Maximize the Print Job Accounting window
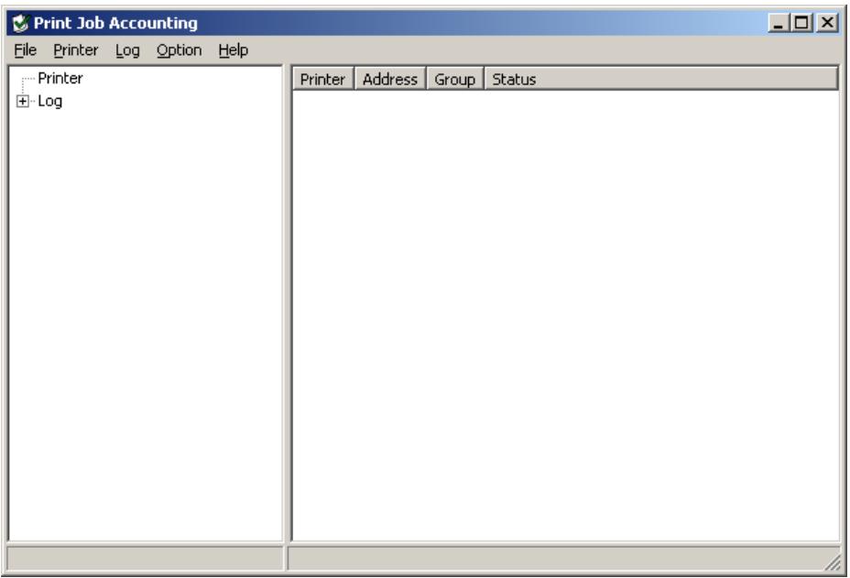The image size is (850, 578). 801,23
